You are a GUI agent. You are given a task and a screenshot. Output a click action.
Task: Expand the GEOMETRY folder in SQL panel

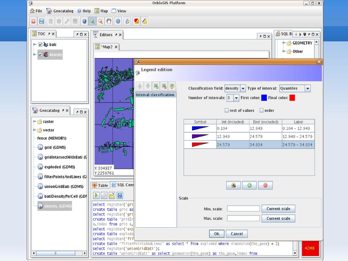click(284, 42)
